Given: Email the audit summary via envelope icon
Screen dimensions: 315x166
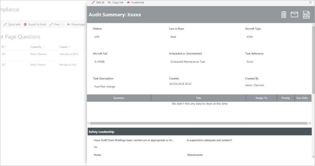Looking at the screenshot, I should point(294,15).
